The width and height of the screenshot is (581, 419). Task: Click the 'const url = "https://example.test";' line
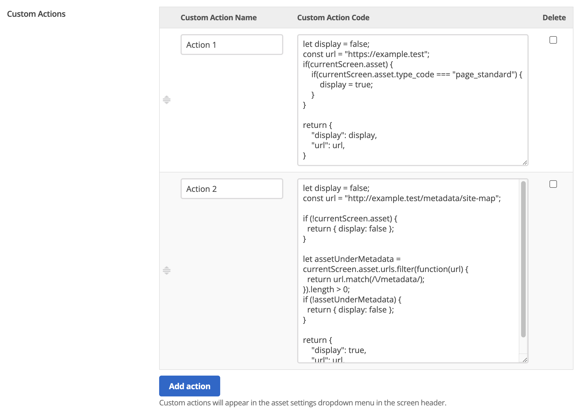coord(366,54)
